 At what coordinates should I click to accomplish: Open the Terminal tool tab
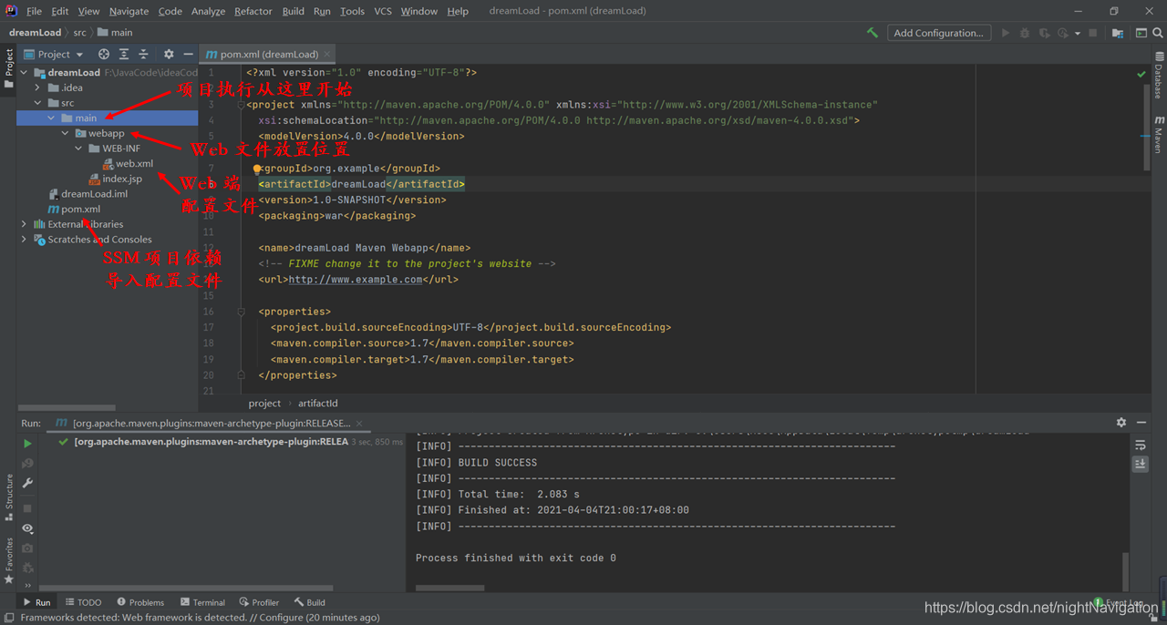(x=202, y=602)
